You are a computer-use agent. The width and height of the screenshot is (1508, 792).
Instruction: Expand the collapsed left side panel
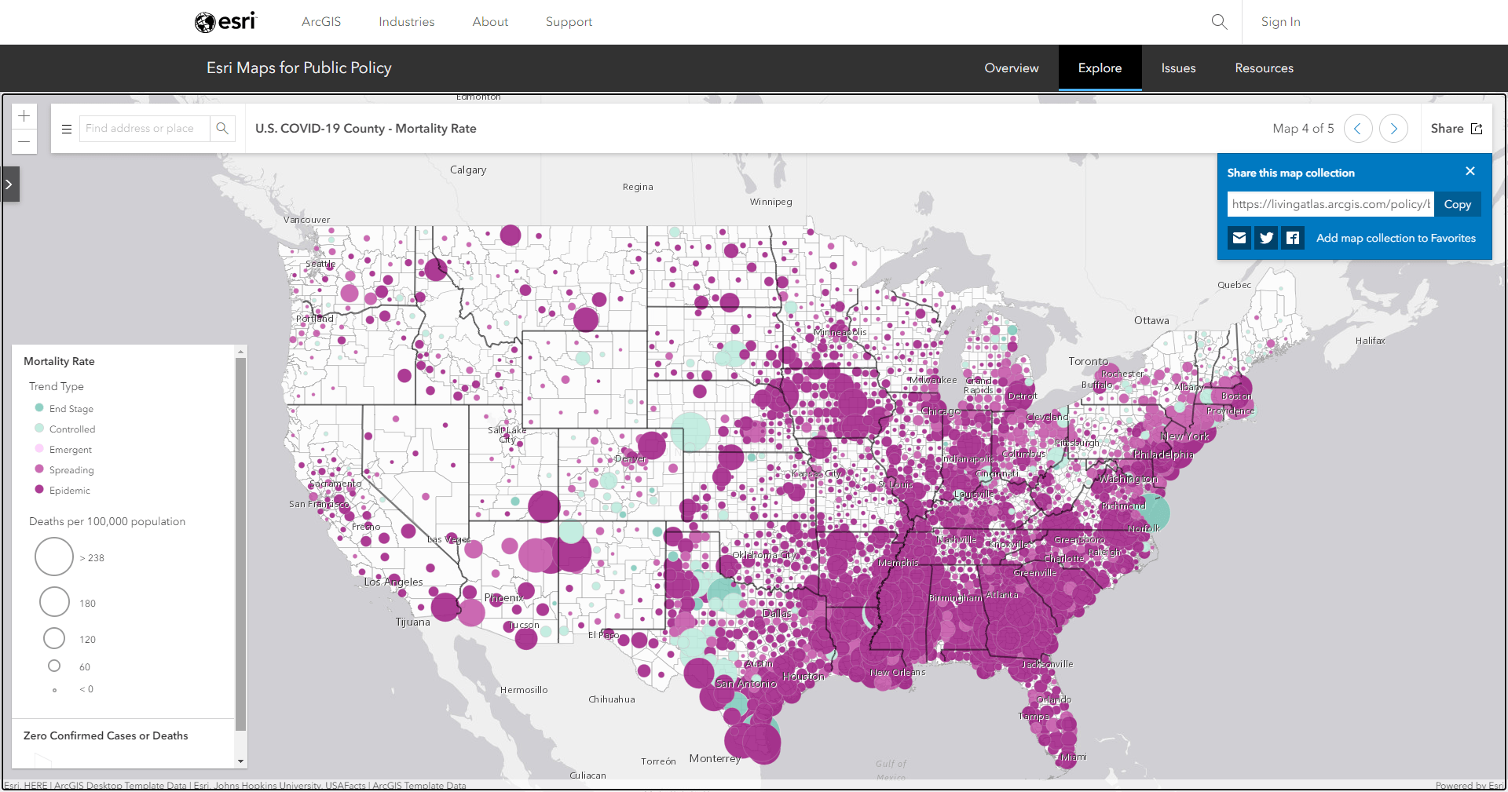coord(9,184)
